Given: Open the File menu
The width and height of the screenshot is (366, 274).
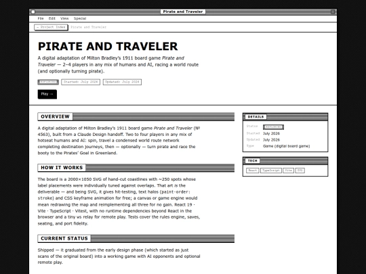Looking at the screenshot, I should point(41,18).
